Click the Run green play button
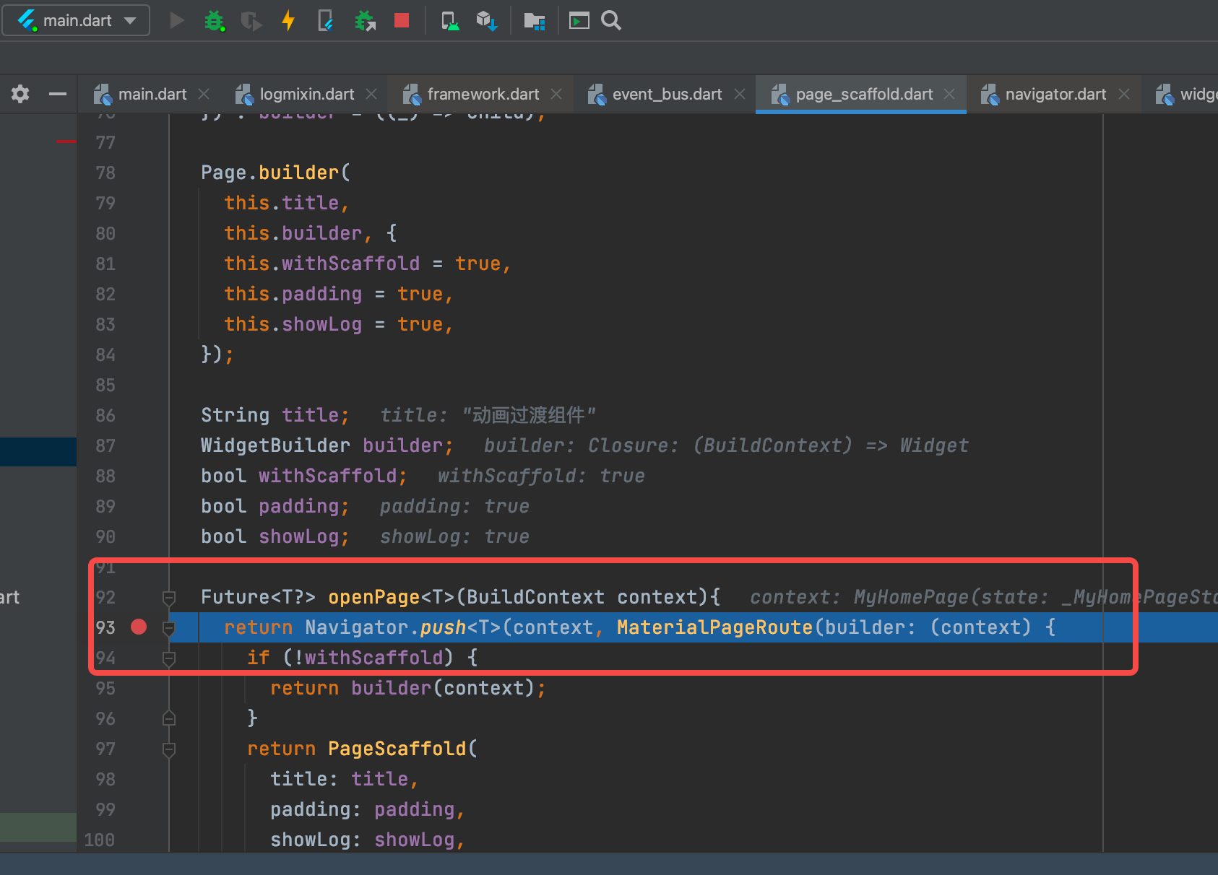 click(177, 20)
